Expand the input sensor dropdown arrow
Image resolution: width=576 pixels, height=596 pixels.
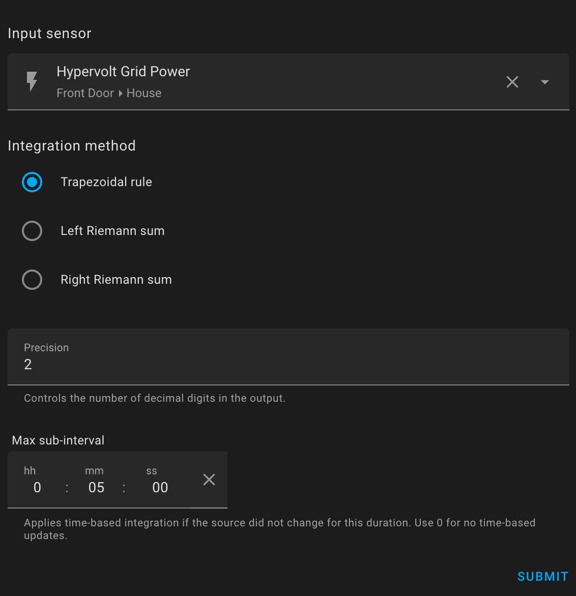coord(545,82)
